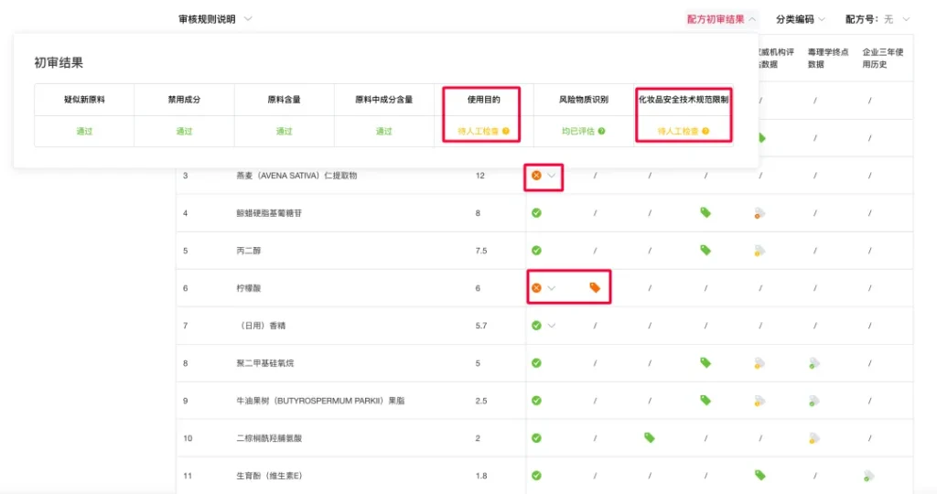Click the green tag icon in 生育酚 row
This screenshot has height=494, width=937.
pyautogui.click(x=759, y=475)
